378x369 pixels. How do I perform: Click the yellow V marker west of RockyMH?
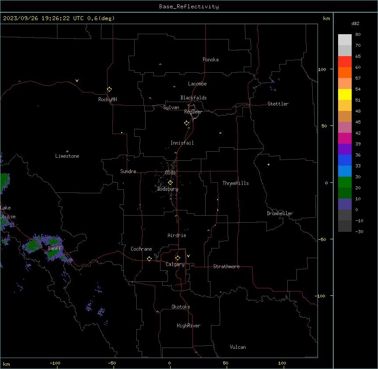[77, 81]
